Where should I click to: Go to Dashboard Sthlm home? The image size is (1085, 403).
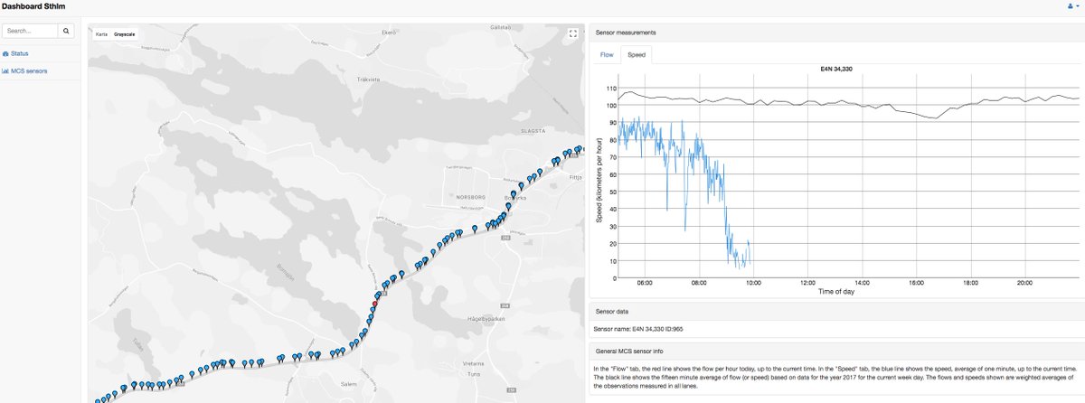coord(33,7)
